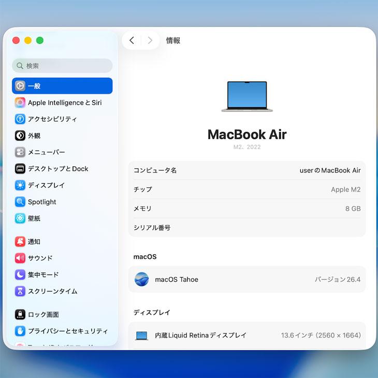Open 壁紙 settings
378x378 pixels.
(x=62, y=219)
